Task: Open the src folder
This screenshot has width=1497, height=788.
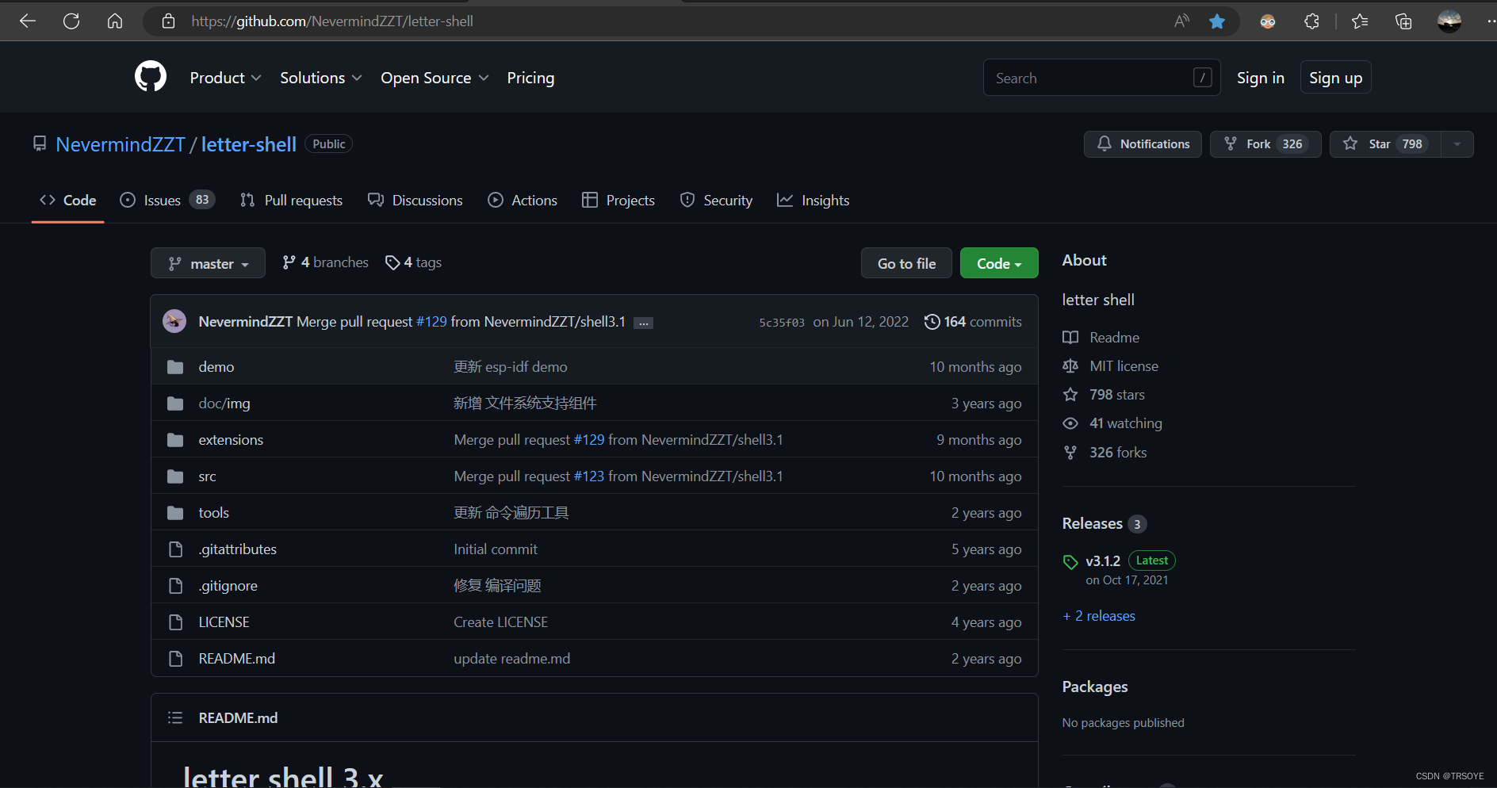Action: coord(207,476)
